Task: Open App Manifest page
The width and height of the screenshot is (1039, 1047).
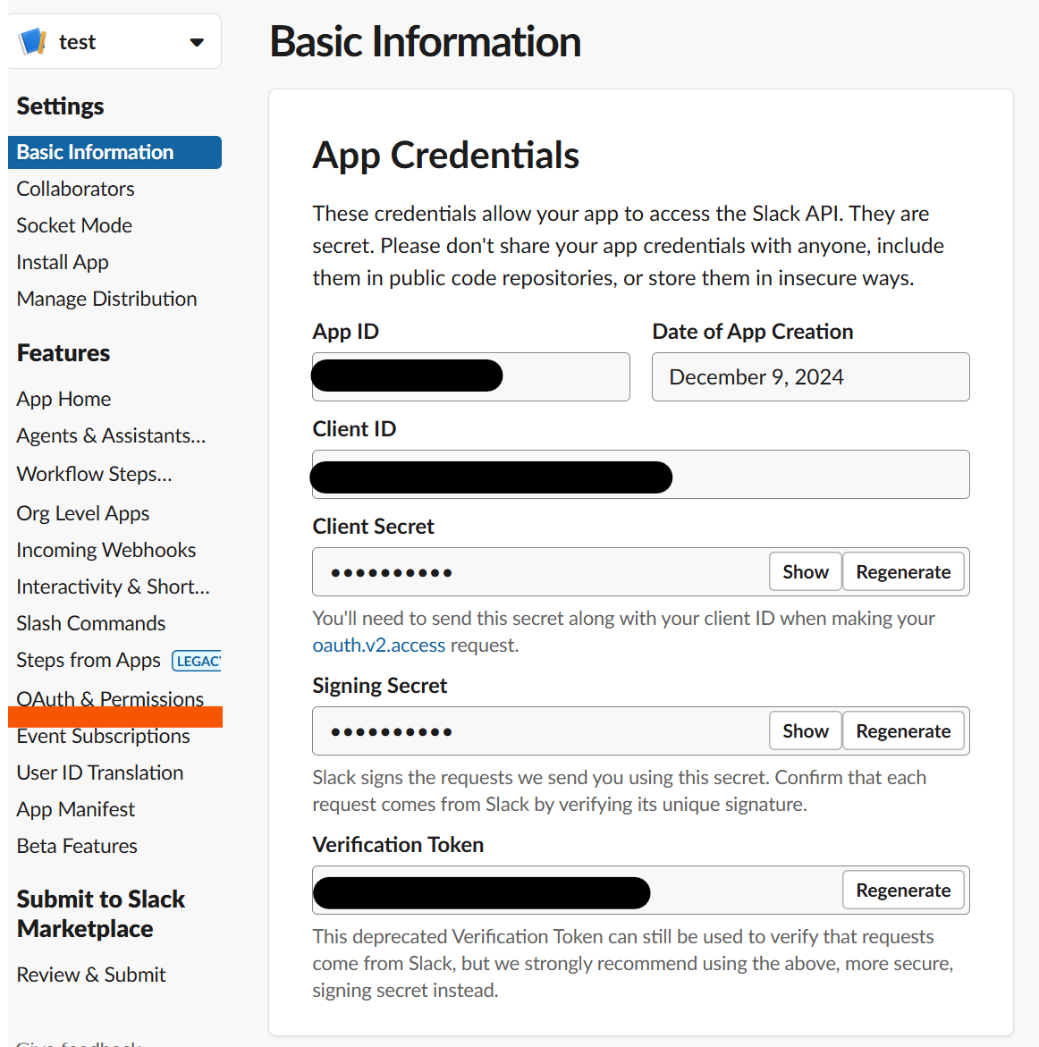Action: pos(75,809)
